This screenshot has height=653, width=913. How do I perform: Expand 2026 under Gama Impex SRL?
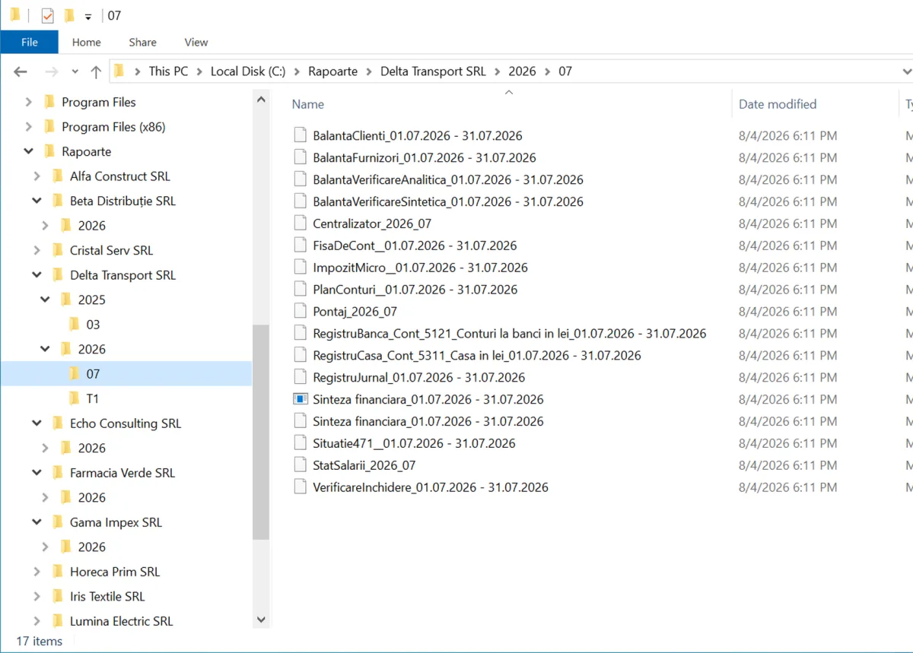pyautogui.click(x=46, y=547)
